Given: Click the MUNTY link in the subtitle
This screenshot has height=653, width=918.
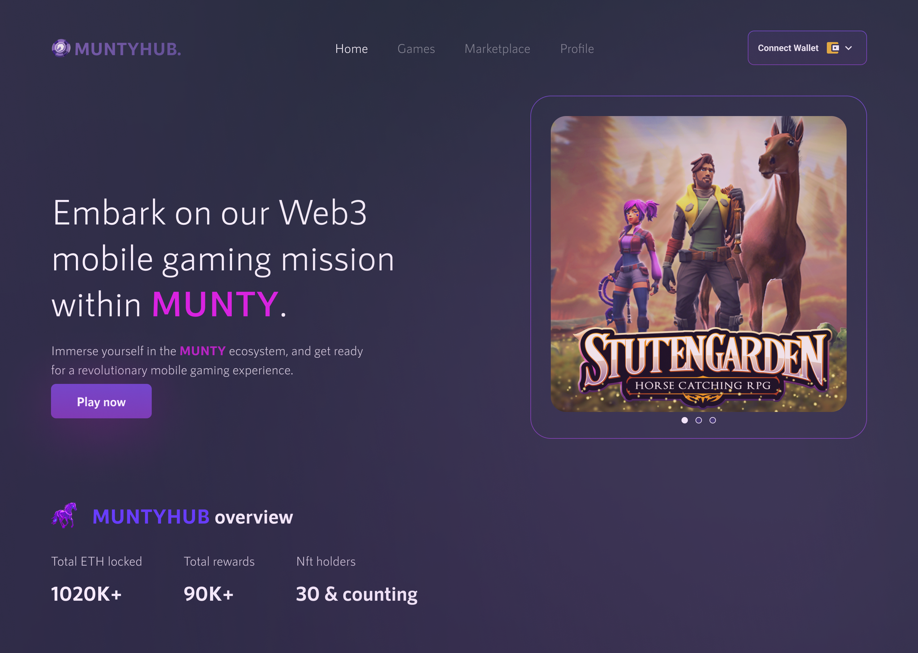Looking at the screenshot, I should (202, 351).
